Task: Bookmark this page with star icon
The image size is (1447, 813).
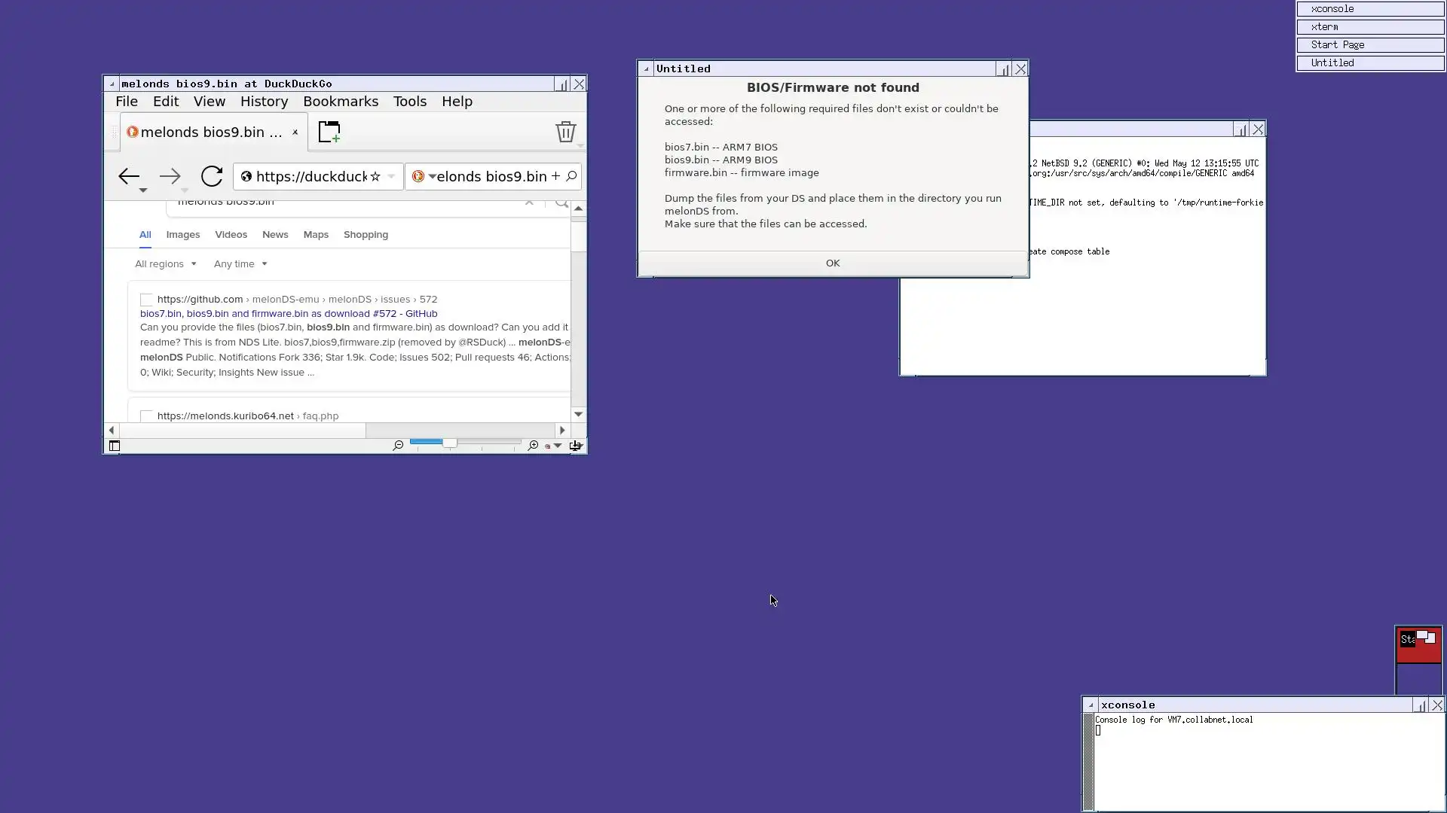Action: coord(375,177)
